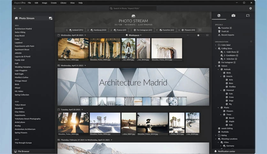267x154 pixels.
Task: Open the Notification center bell
Action: [216, 151]
